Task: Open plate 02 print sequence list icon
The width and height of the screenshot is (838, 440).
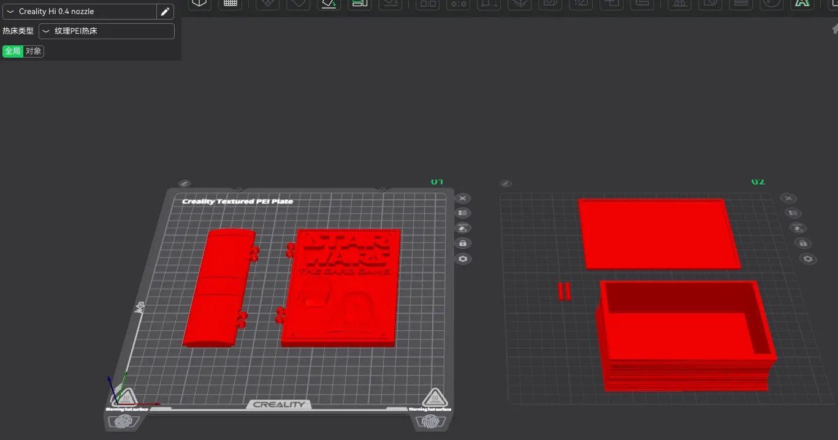Action: 794,213
